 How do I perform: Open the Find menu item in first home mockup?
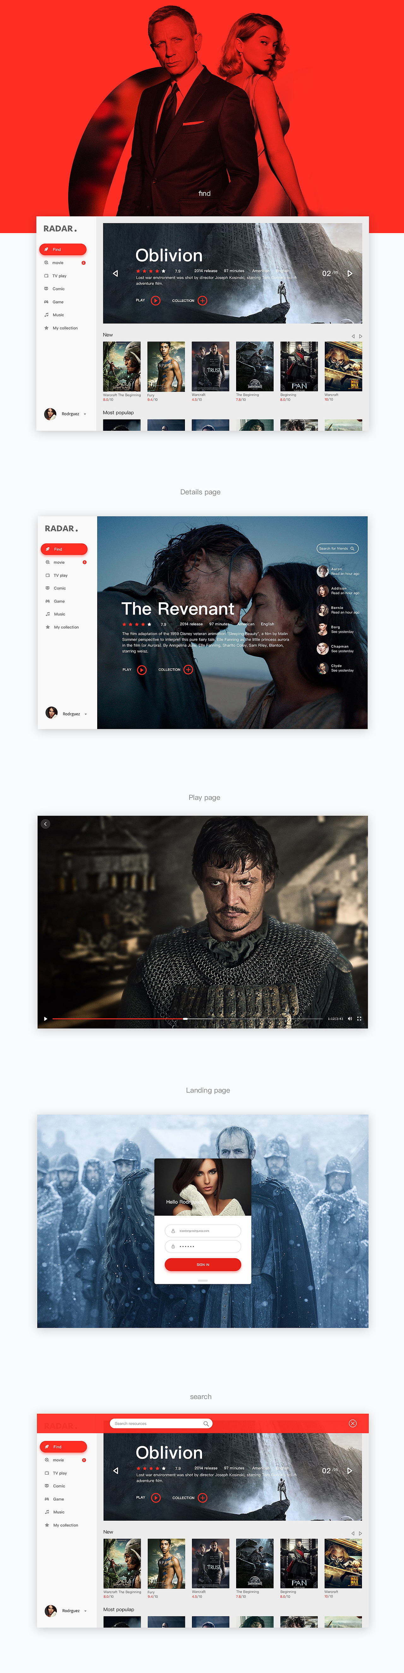click(x=62, y=250)
